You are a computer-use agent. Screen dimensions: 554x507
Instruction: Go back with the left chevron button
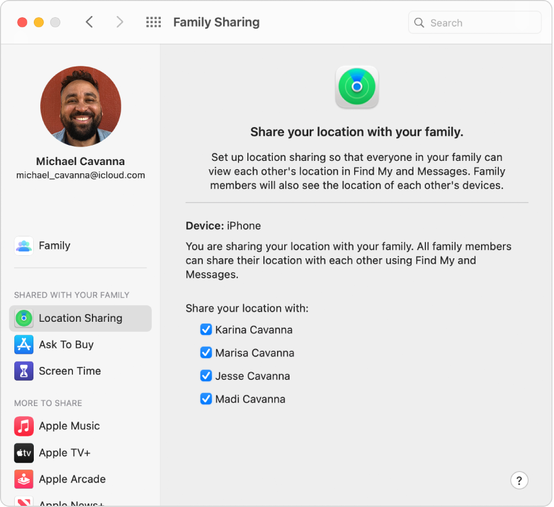point(90,22)
